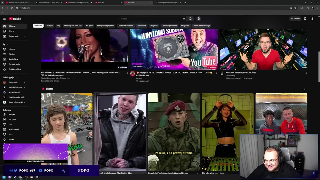Open the bookmarks bar apps grid icon

2,12
